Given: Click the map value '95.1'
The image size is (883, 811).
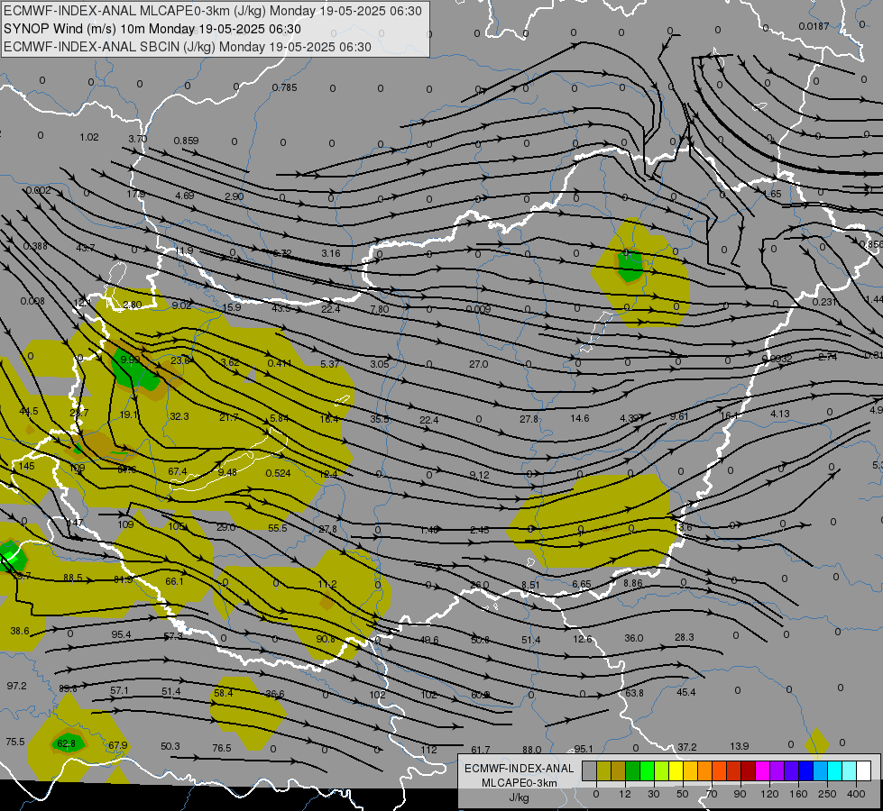Looking at the screenshot, I should [584, 749].
